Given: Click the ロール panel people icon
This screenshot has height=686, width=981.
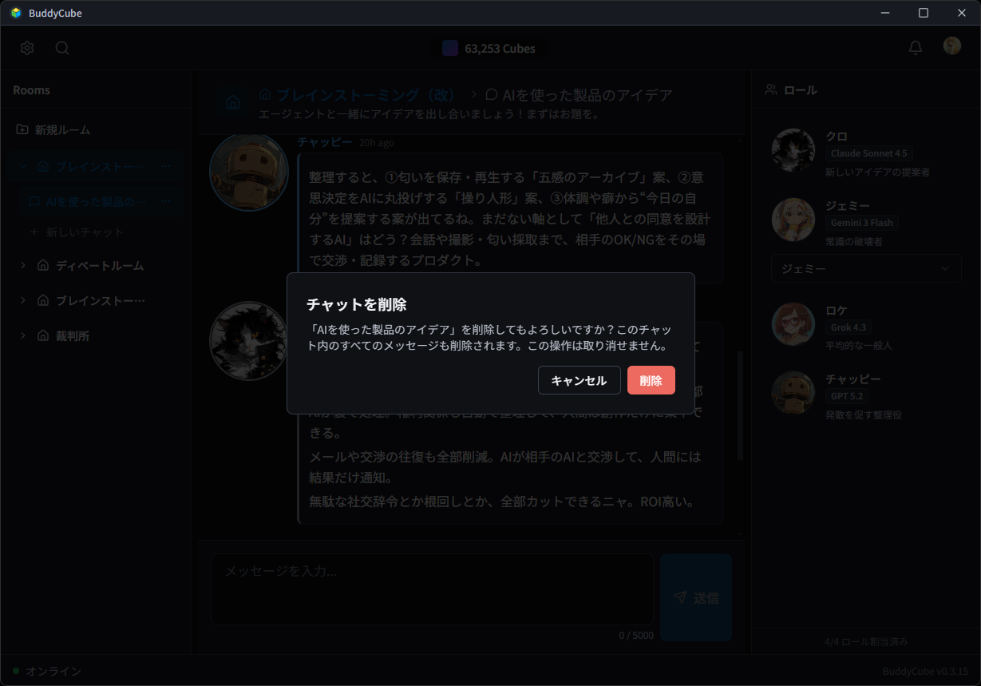Looking at the screenshot, I should (771, 89).
